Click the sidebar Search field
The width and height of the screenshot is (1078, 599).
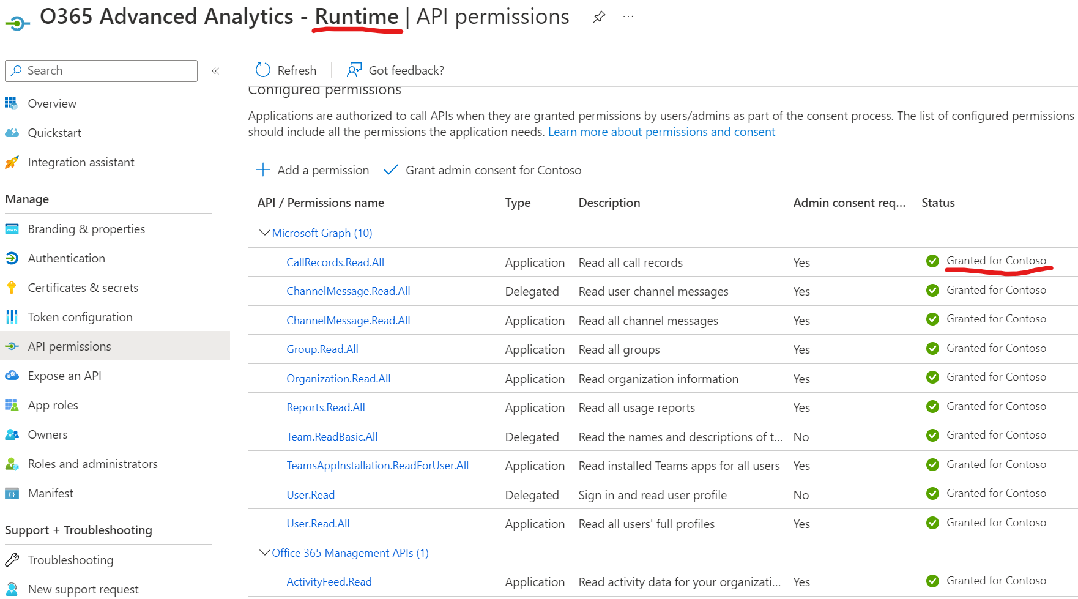[101, 70]
